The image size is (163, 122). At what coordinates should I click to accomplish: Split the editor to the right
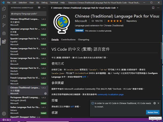point(153,8)
